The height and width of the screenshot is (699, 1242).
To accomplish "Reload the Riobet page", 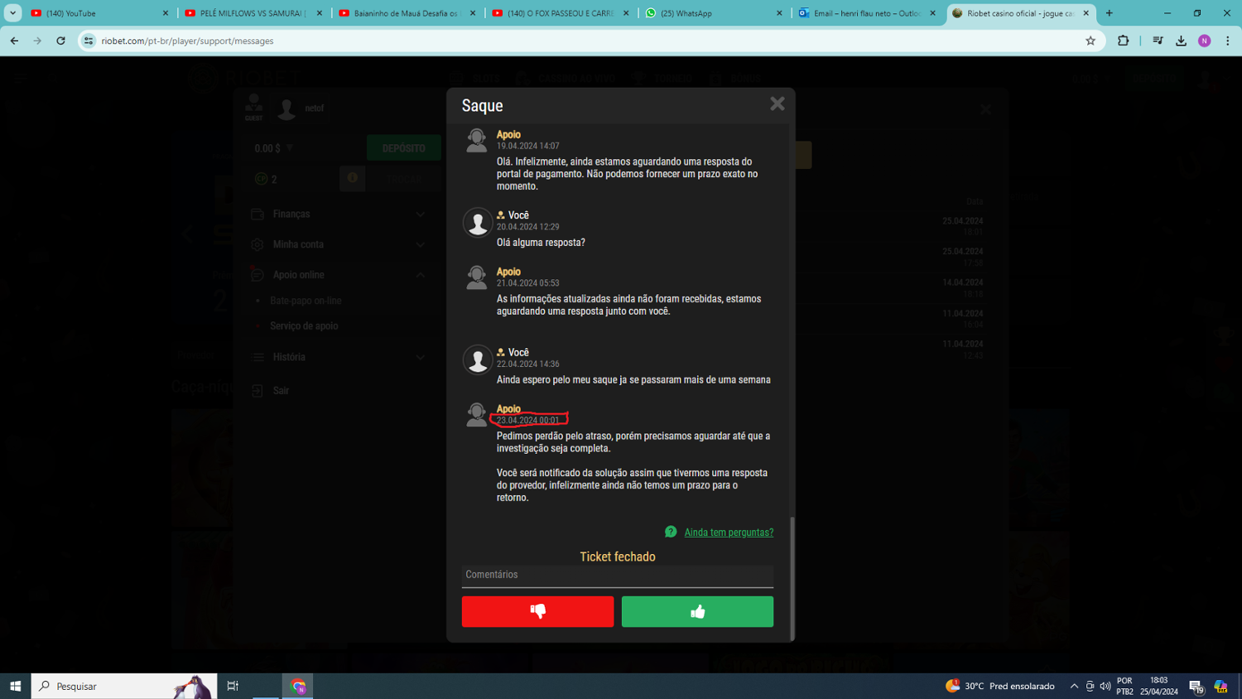I will coord(60,41).
